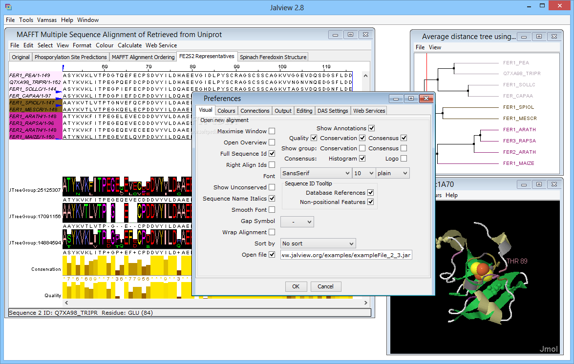Confirm preferences with OK button
The height and width of the screenshot is (364, 574).
296,286
